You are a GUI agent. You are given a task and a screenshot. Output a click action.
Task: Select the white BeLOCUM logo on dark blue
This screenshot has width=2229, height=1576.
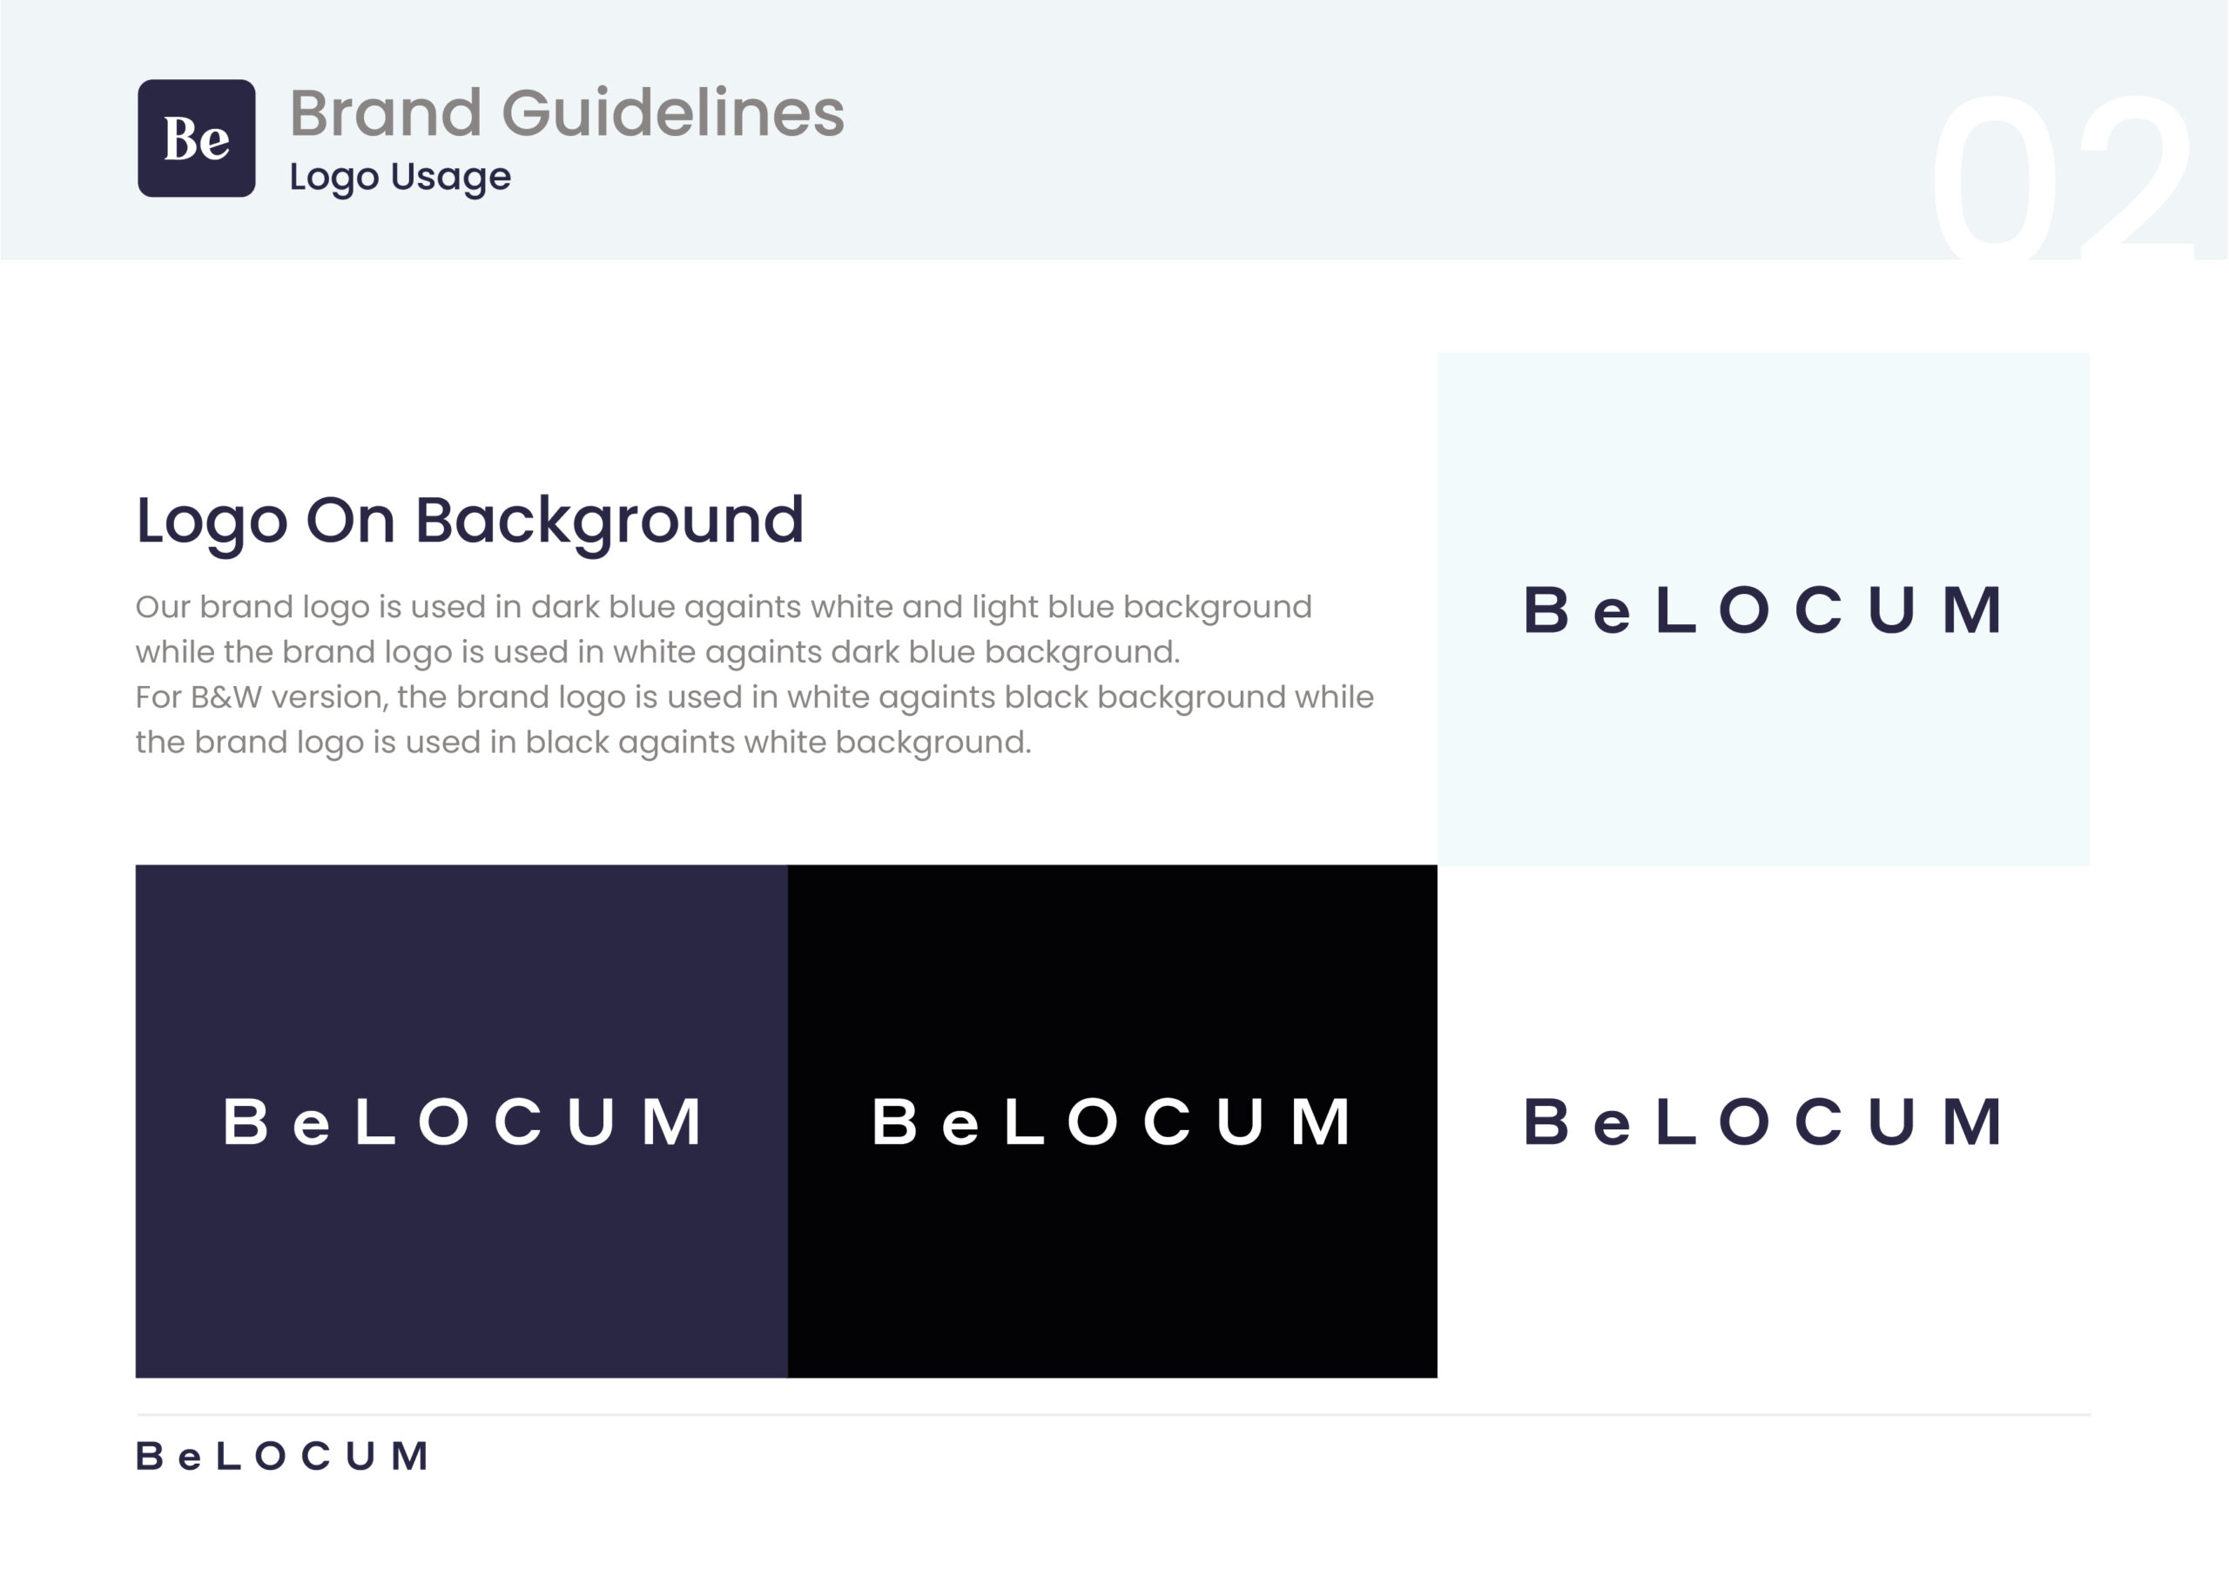[x=461, y=1121]
